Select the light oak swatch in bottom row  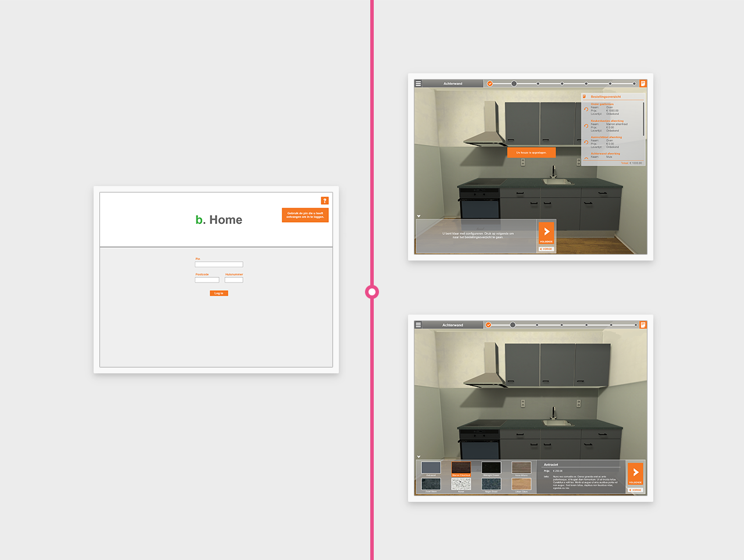pos(521,484)
